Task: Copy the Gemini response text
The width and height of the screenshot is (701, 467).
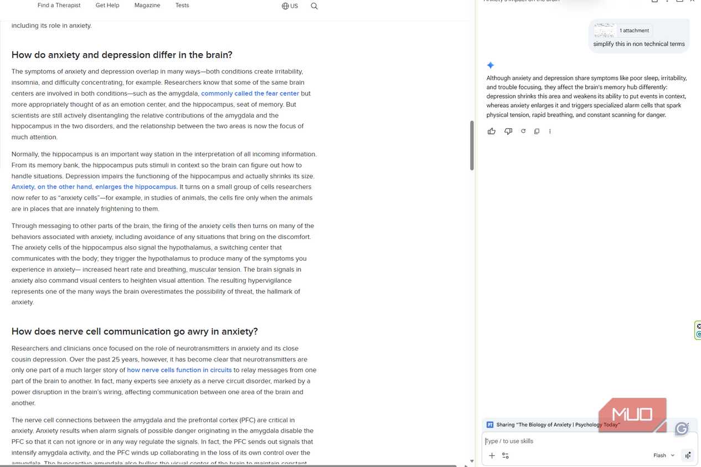Action: [x=537, y=131]
